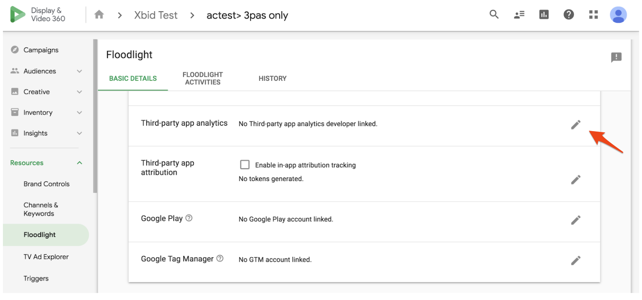Enable in-app attribution tracking checkbox
This screenshot has height=300, width=642.
[245, 165]
